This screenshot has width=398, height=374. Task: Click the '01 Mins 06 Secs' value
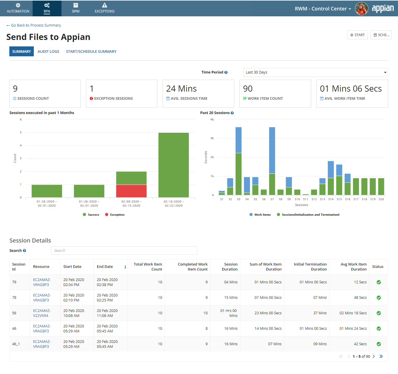tap(351, 89)
